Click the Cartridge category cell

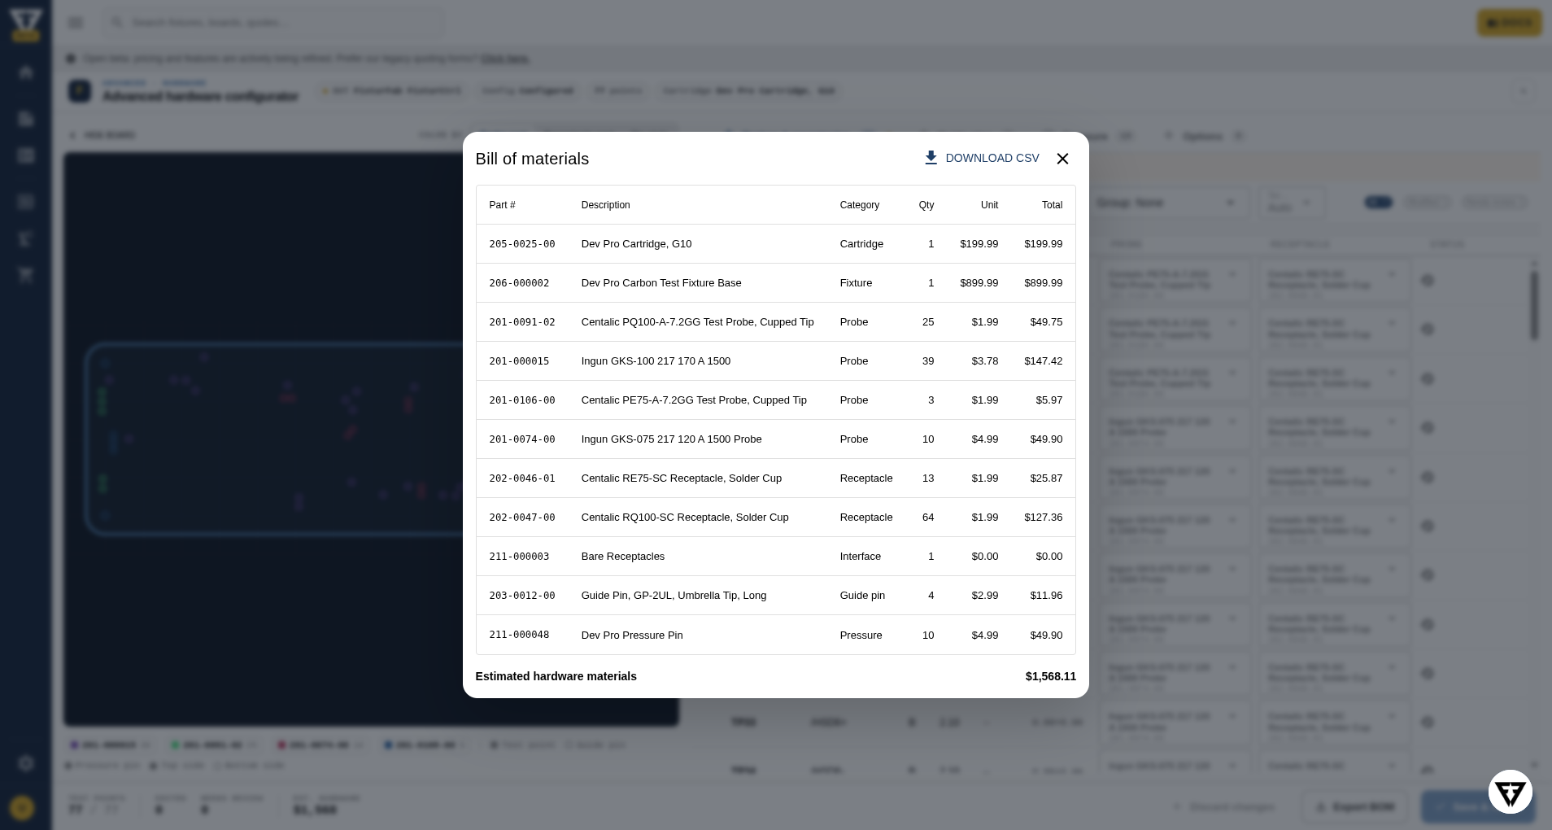click(x=861, y=244)
